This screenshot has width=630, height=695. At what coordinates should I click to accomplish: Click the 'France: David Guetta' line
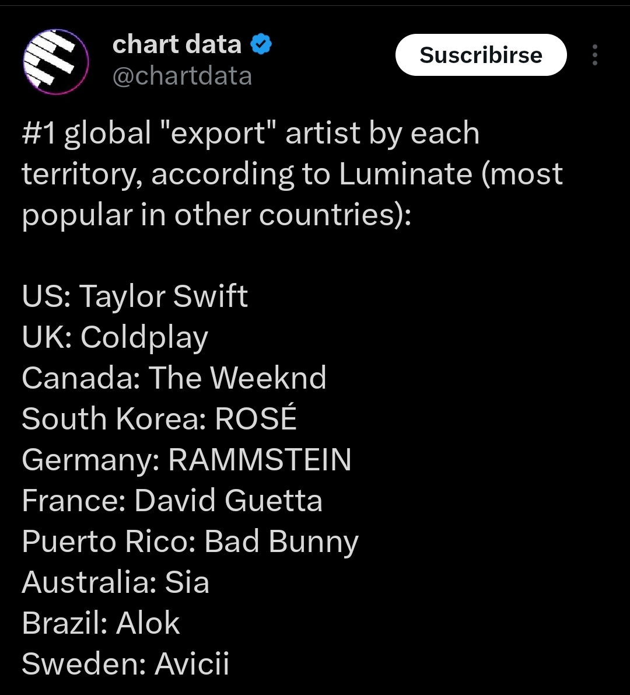tap(172, 501)
